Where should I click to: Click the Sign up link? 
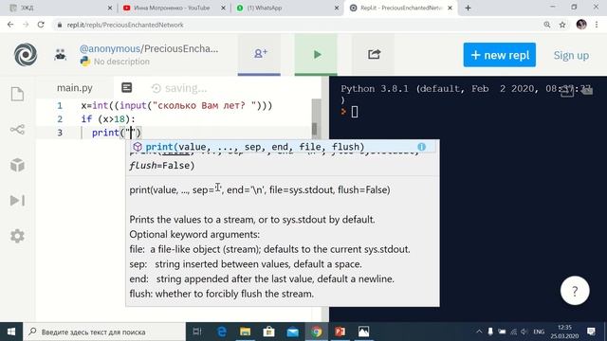pos(571,55)
